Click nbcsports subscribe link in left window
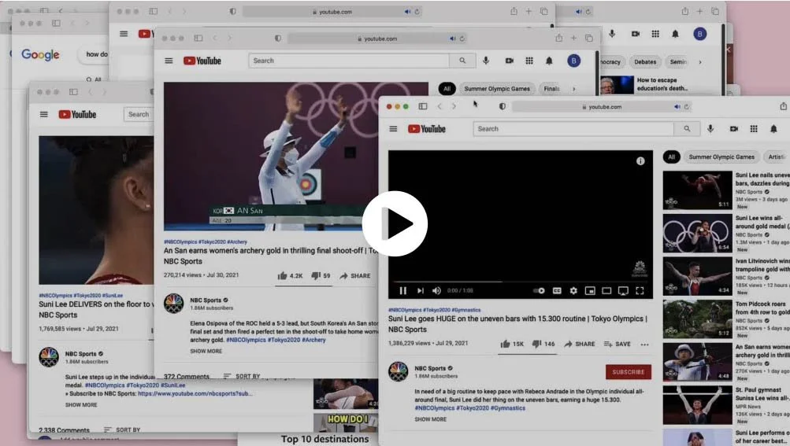 point(195,393)
